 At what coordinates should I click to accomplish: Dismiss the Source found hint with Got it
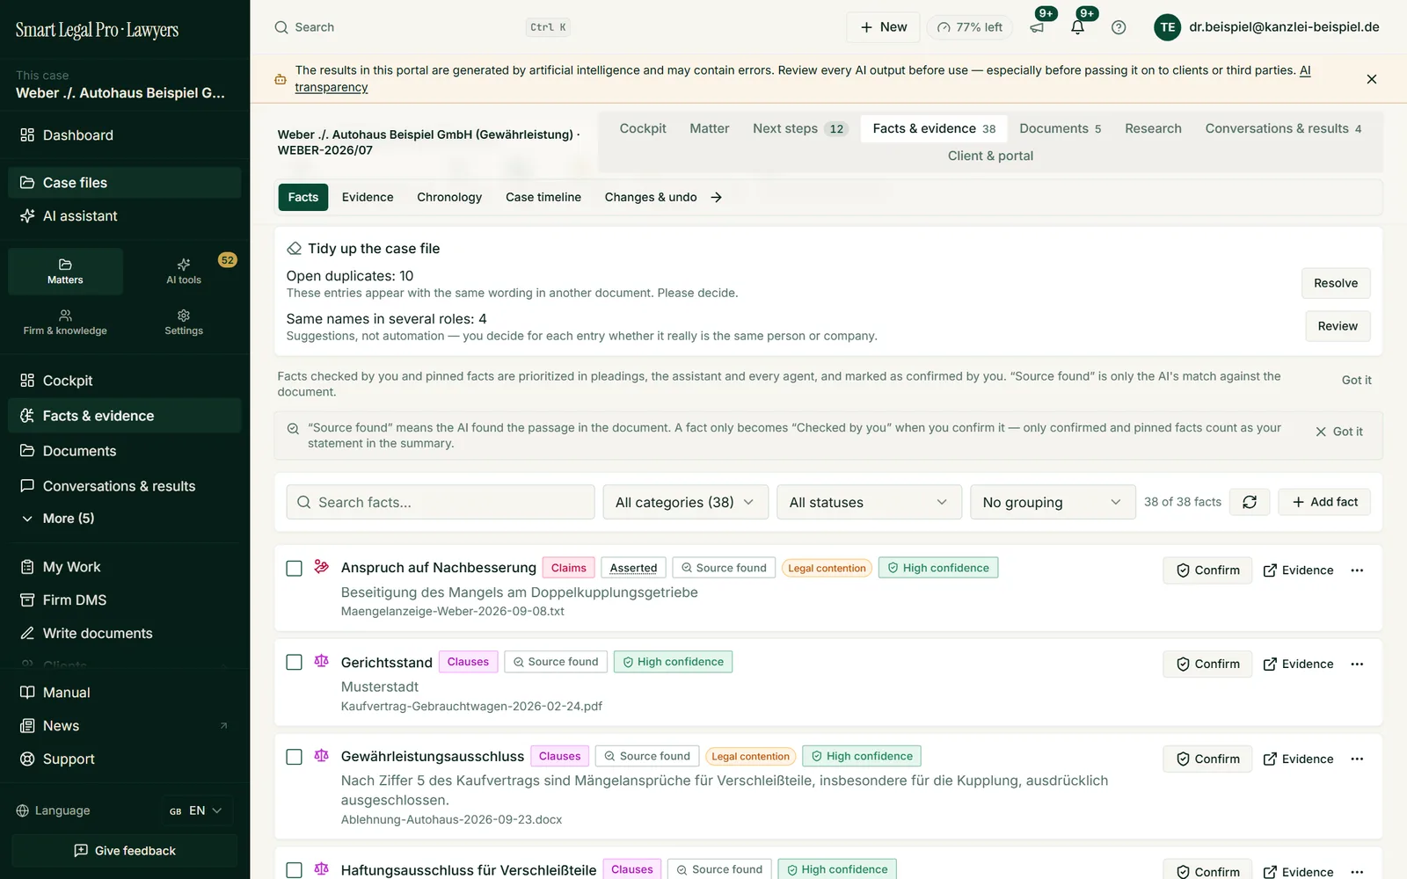point(1339,432)
